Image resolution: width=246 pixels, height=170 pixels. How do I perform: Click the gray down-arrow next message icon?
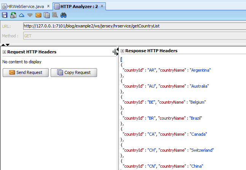30,15
